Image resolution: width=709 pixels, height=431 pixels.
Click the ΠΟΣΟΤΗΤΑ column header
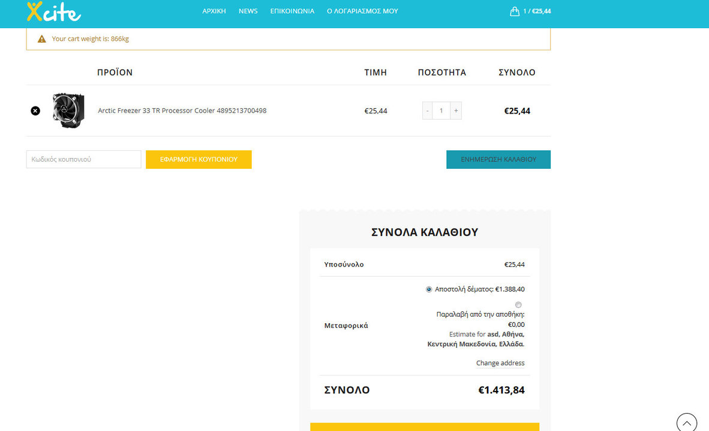pos(441,72)
